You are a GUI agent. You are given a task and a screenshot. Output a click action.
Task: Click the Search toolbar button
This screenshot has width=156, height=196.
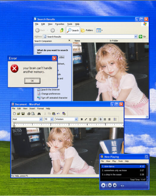tap(73, 30)
